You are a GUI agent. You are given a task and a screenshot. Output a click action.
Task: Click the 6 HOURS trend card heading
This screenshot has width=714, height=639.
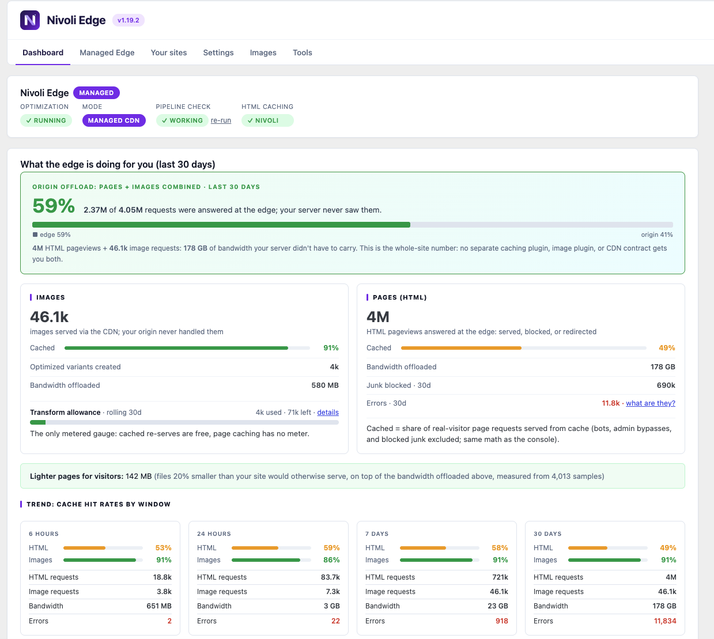click(44, 534)
